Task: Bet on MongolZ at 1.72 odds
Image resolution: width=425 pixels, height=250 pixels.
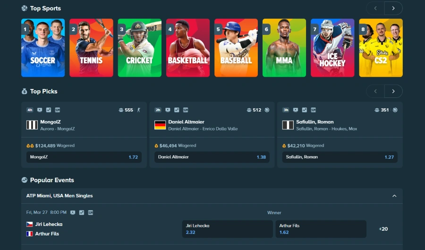Action: pos(84,157)
